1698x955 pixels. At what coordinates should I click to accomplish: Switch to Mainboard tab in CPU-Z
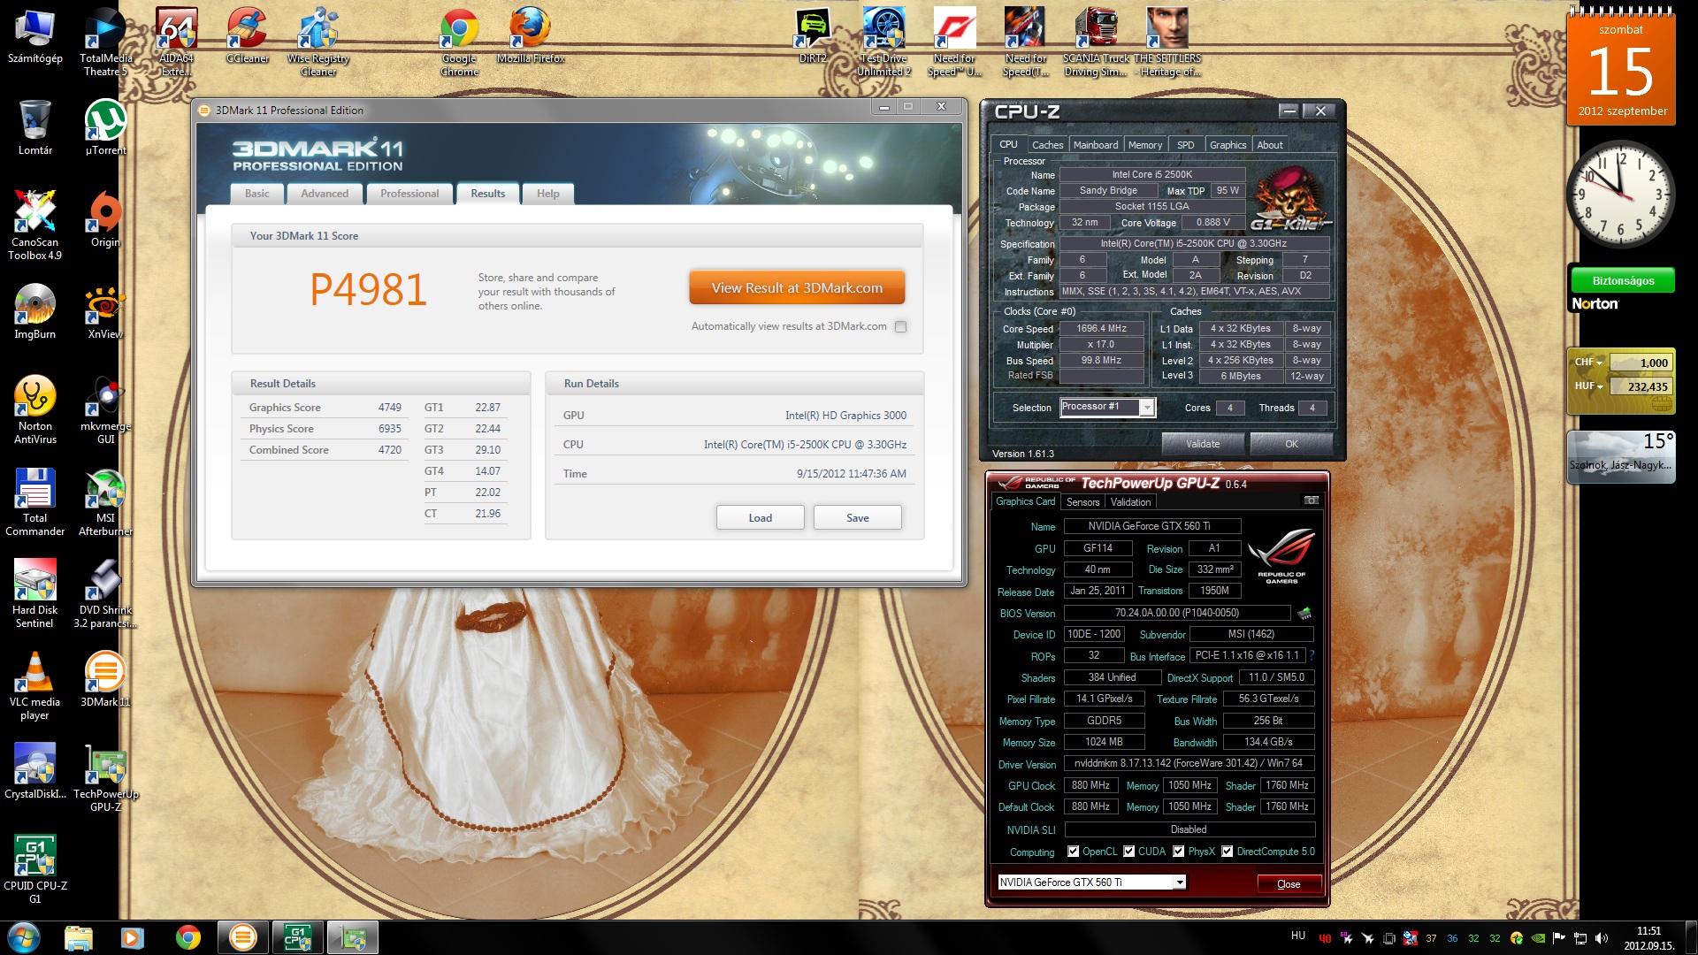point(1096,145)
